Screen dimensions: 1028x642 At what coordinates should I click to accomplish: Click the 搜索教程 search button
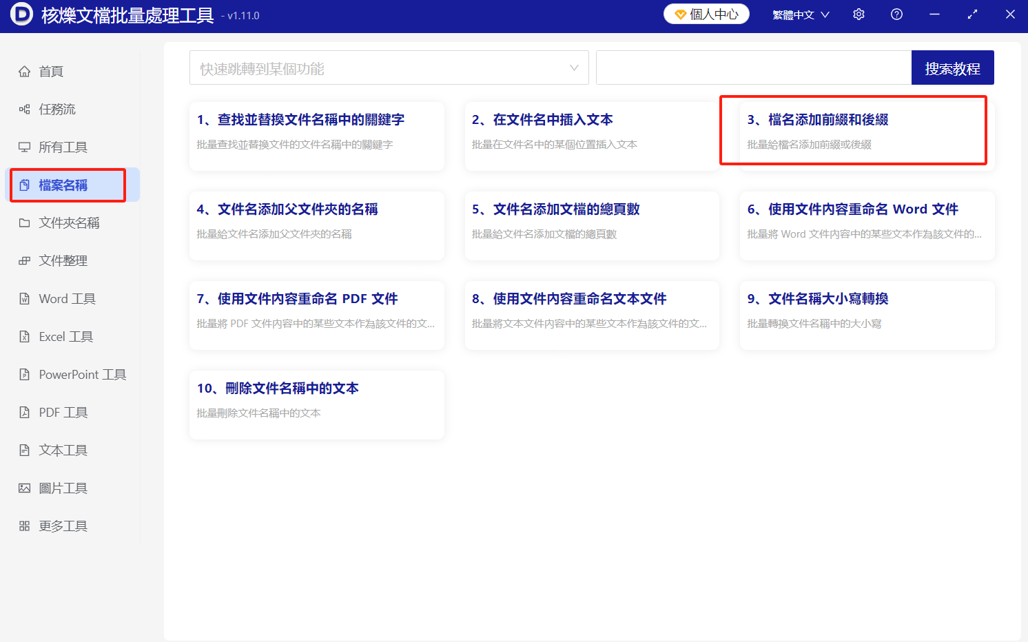click(x=953, y=68)
